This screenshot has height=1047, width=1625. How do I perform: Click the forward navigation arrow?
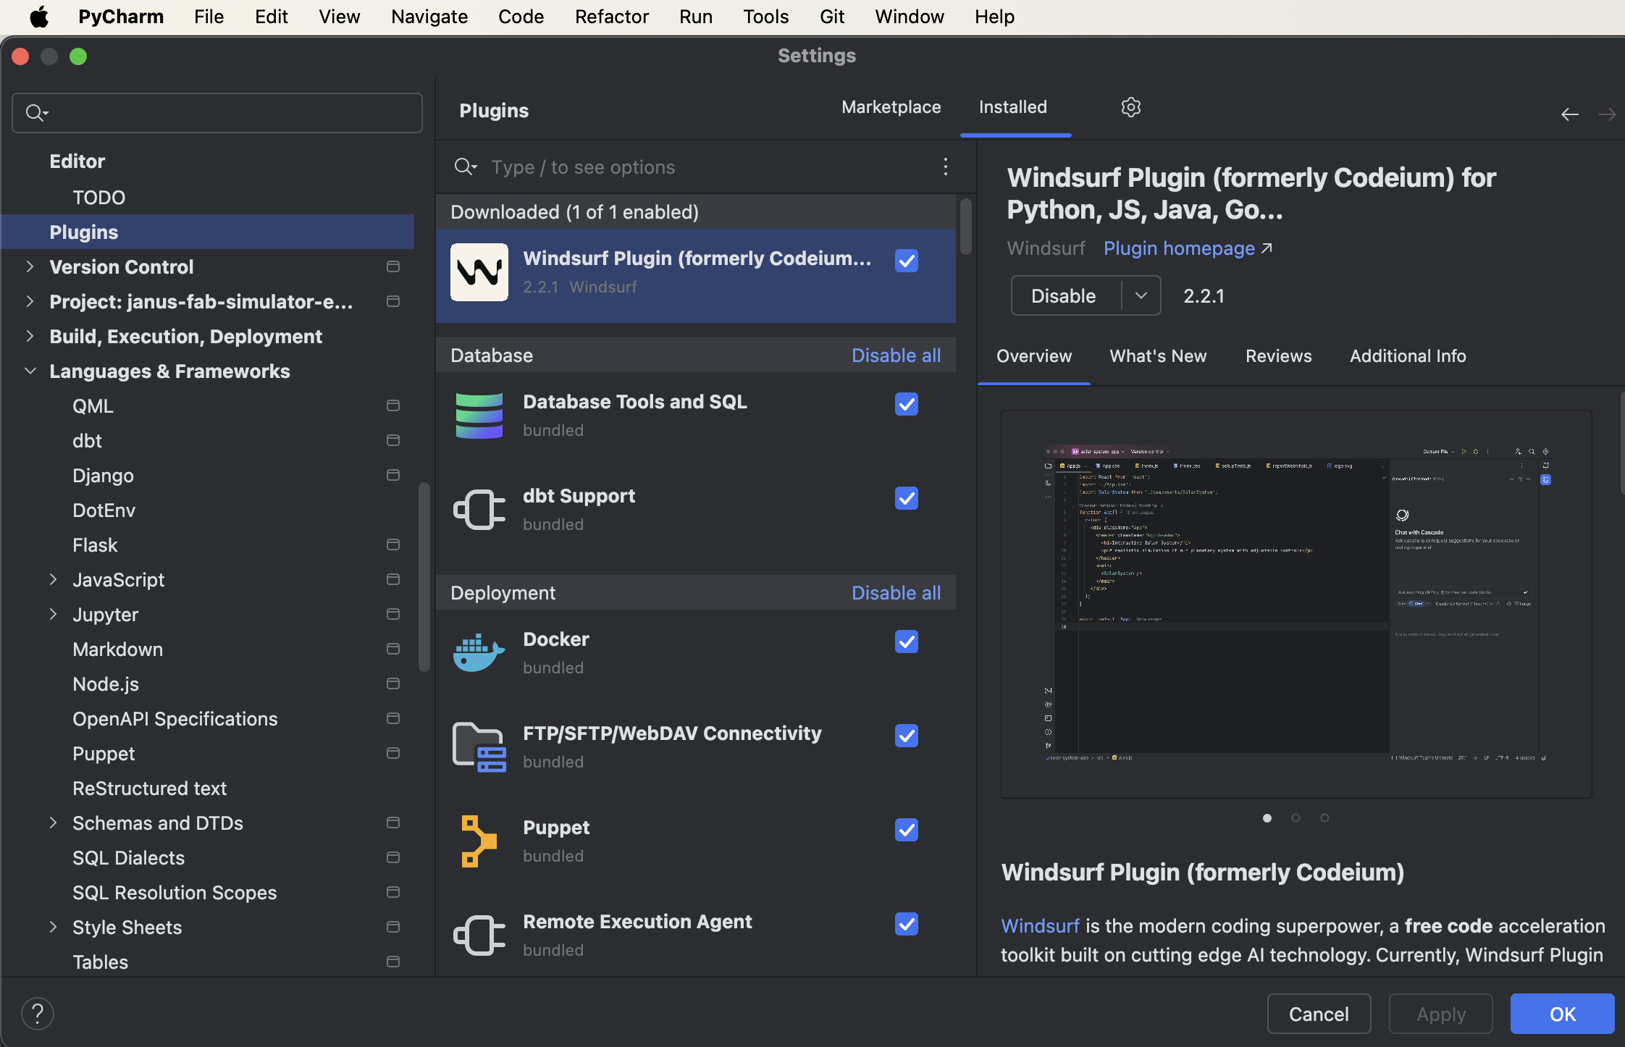pyautogui.click(x=1607, y=114)
